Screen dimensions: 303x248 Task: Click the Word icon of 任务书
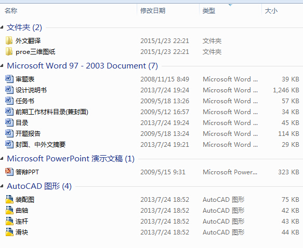9,101
